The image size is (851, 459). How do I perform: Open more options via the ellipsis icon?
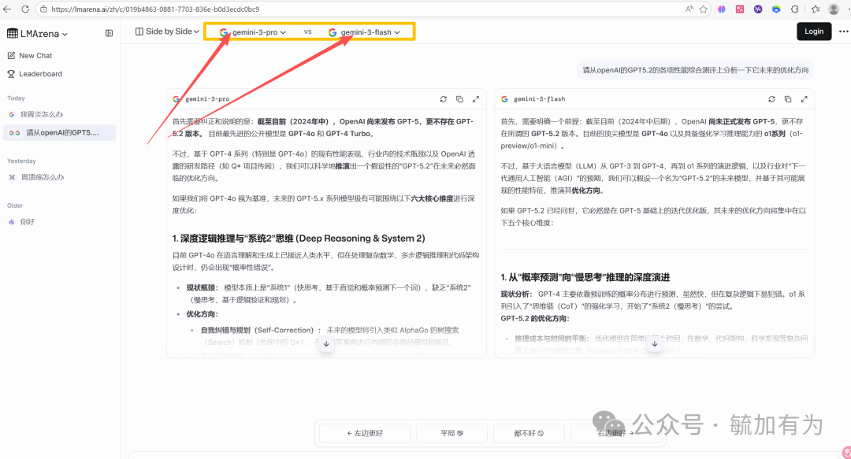(843, 31)
